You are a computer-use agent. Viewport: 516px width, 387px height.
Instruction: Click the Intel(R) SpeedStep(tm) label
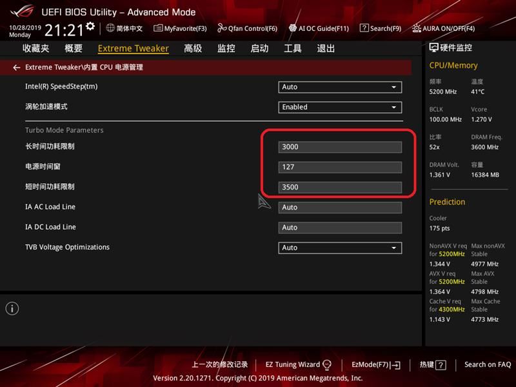click(x=61, y=86)
